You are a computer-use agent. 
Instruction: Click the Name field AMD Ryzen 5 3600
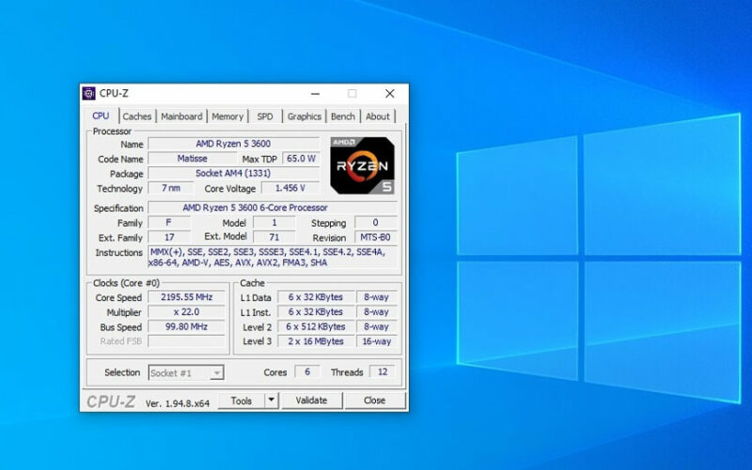pos(233,144)
